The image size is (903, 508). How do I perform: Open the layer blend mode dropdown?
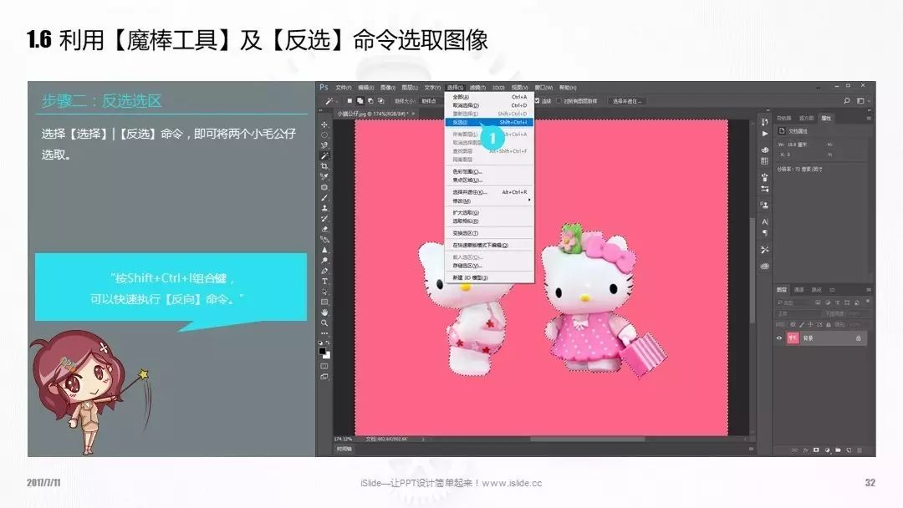point(799,314)
